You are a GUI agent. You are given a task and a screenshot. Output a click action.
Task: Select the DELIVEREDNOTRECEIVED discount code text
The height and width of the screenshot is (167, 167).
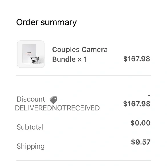click(x=57, y=108)
